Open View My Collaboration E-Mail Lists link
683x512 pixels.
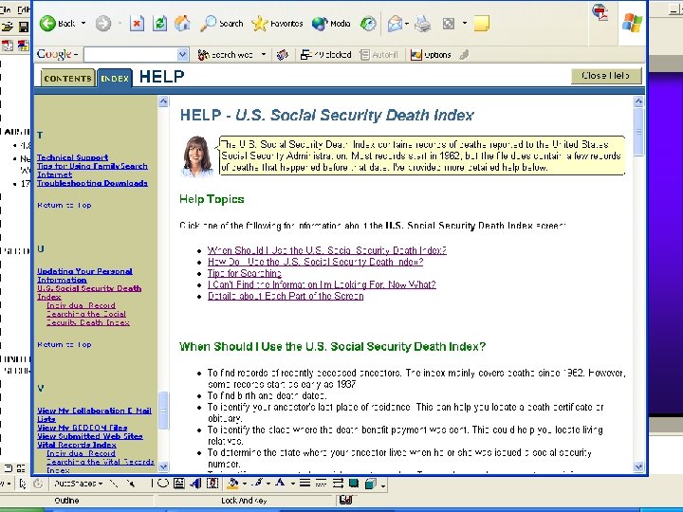[x=94, y=415]
